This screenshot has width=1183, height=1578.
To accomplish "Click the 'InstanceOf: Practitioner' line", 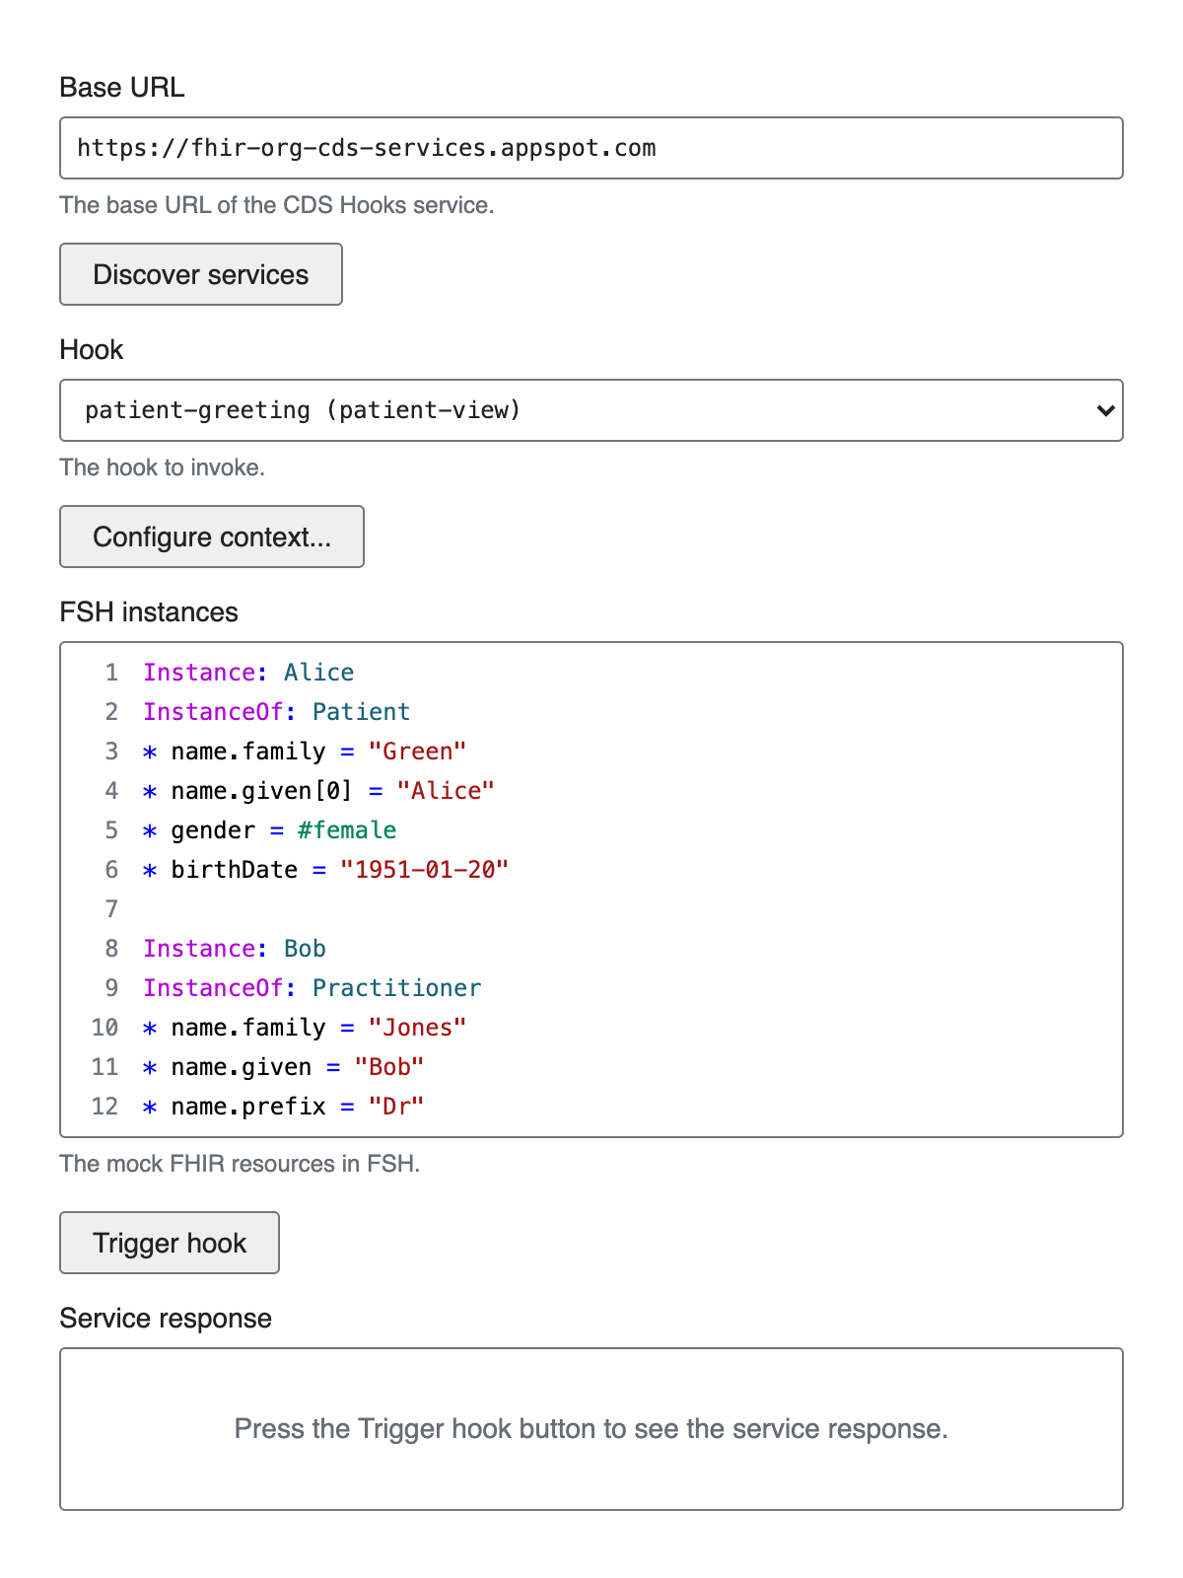I will [x=312, y=988].
